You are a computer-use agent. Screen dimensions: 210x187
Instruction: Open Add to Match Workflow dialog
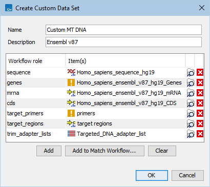[104, 151]
